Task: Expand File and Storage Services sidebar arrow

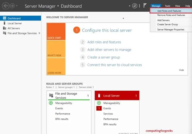Action: coord(39,33)
